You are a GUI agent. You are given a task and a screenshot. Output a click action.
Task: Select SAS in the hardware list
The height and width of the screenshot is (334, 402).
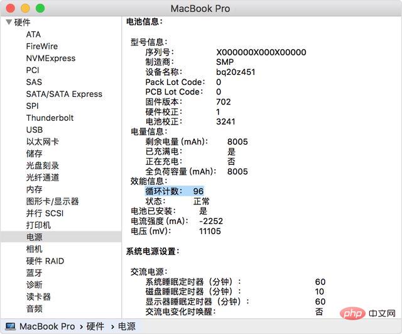click(34, 82)
